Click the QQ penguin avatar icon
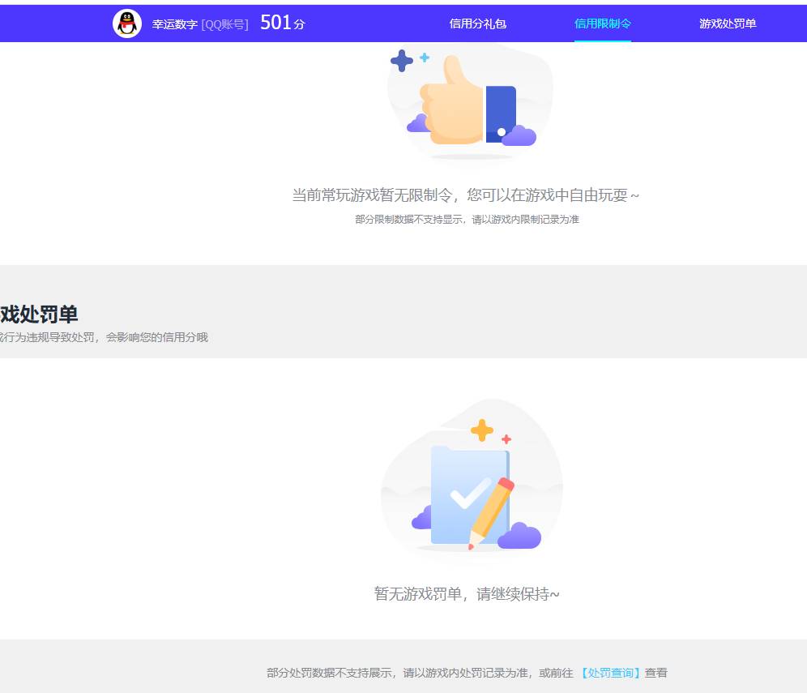This screenshot has height=693, width=807. 126,23
